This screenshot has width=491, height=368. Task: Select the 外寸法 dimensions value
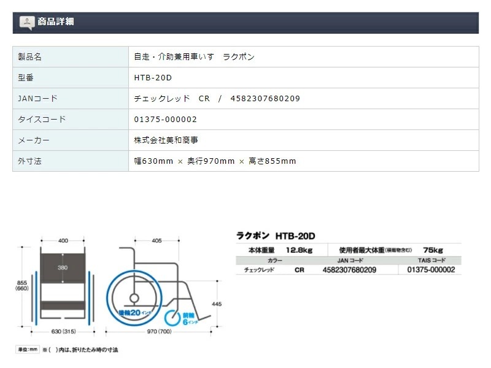215,161
